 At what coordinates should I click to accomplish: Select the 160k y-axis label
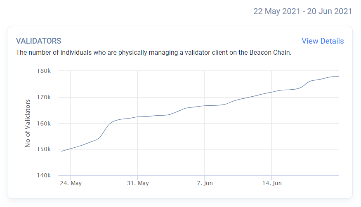(44, 123)
